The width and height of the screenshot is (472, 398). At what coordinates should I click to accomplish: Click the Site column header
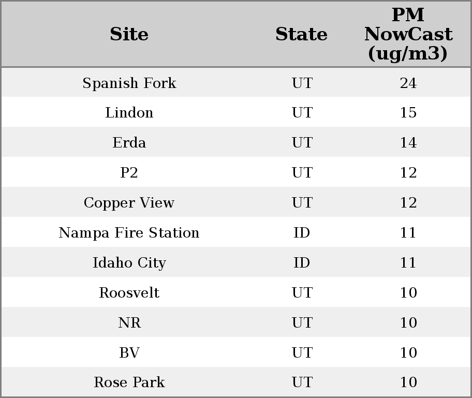pos(129,34)
